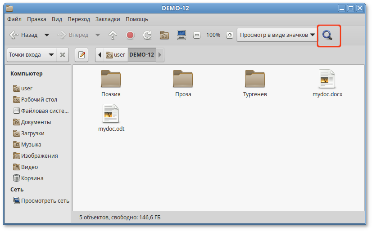Expand the 'Точки входа' sidebar selector
This screenshot has width=372, height=231.
(31, 55)
